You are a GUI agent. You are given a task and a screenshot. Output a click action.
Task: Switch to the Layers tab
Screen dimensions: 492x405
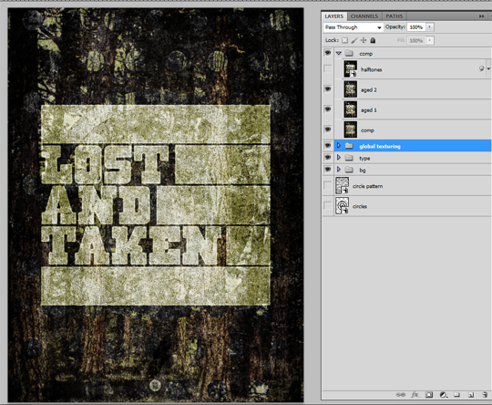coord(334,16)
